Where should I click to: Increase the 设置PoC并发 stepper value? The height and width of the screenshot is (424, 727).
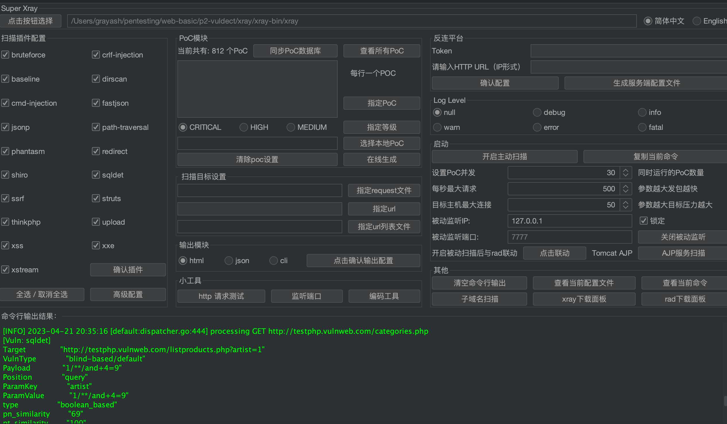click(625, 171)
